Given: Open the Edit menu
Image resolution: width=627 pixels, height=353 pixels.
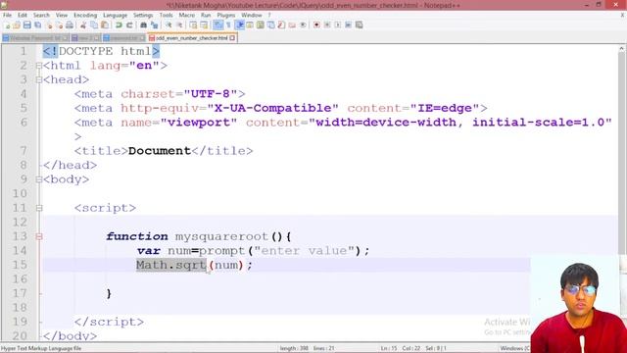Looking at the screenshot, I should click(23, 16).
